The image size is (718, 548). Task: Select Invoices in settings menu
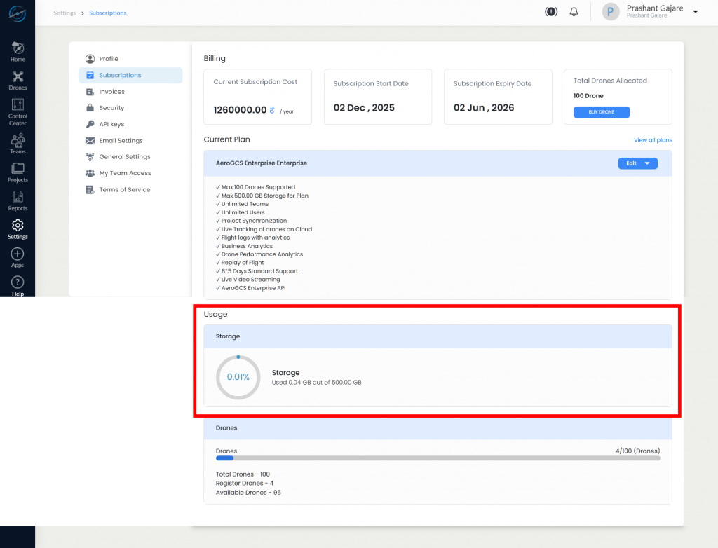point(111,92)
